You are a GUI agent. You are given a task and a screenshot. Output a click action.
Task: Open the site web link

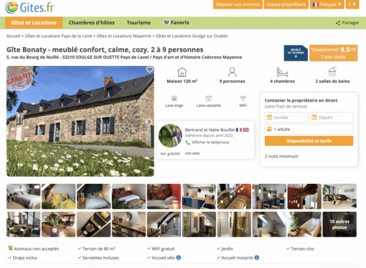tap(192, 154)
